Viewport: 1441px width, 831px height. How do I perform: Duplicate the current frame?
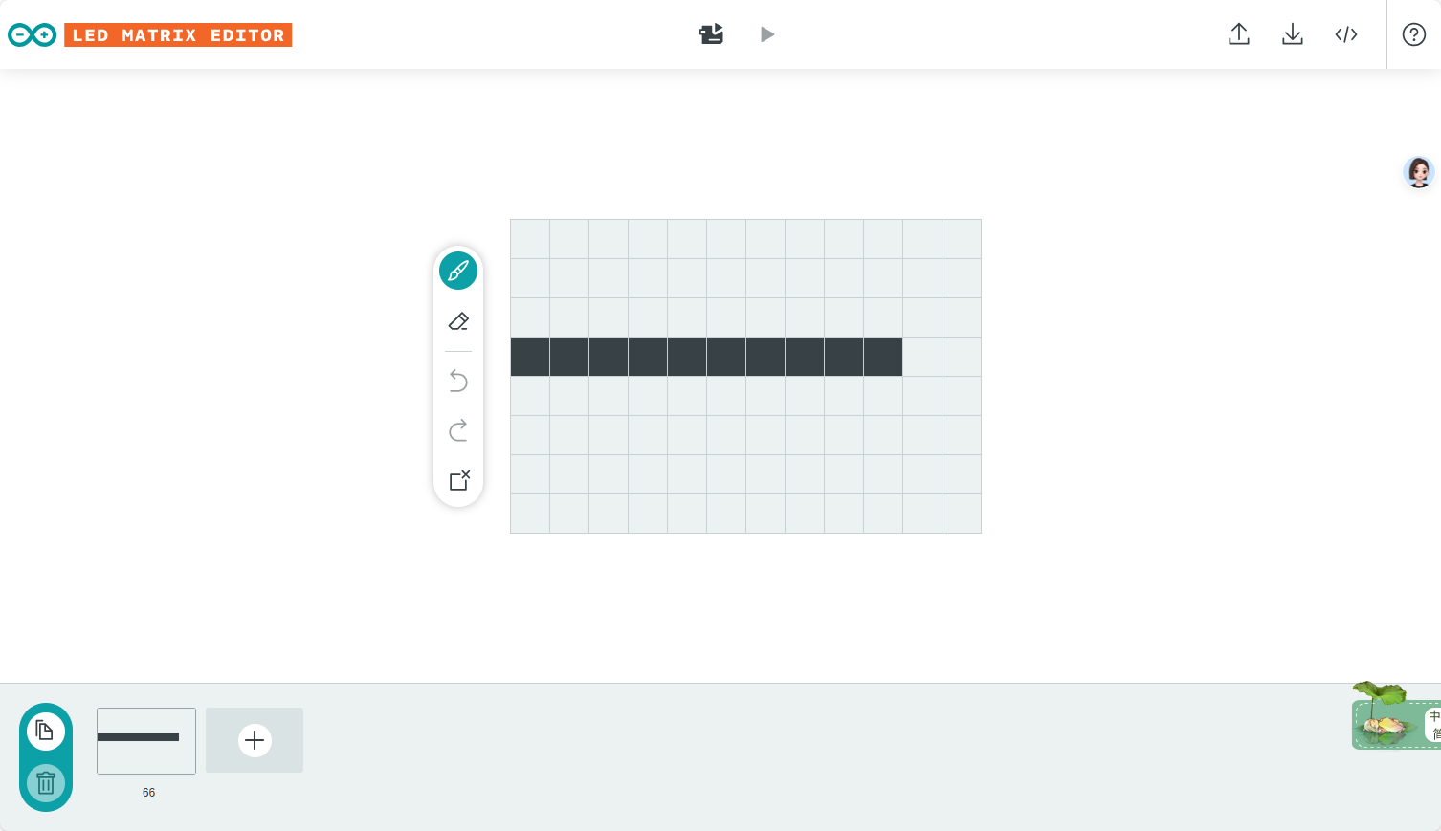pos(46,732)
